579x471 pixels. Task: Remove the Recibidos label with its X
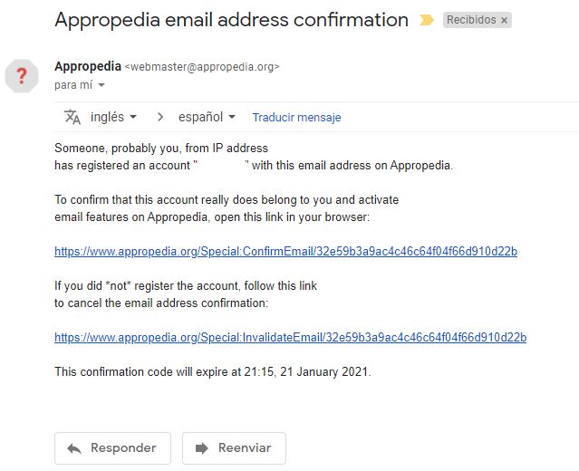click(x=505, y=20)
